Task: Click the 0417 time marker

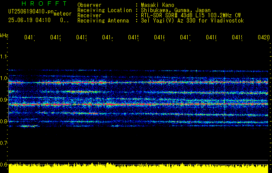Action: (x=185, y=37)
